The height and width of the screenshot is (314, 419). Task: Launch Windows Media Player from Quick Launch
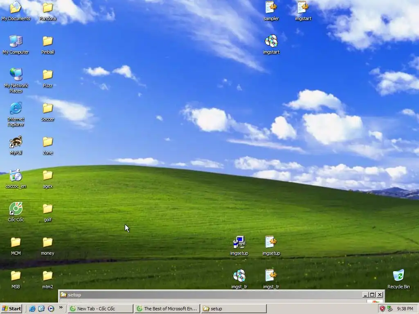pyautogui.click(x=51, y=309)
